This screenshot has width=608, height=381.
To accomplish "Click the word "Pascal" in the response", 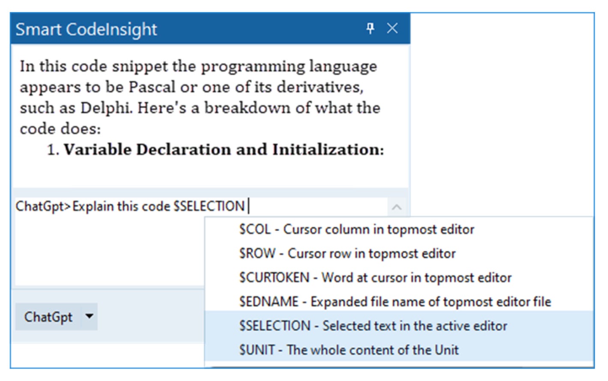I will [152, 87].
